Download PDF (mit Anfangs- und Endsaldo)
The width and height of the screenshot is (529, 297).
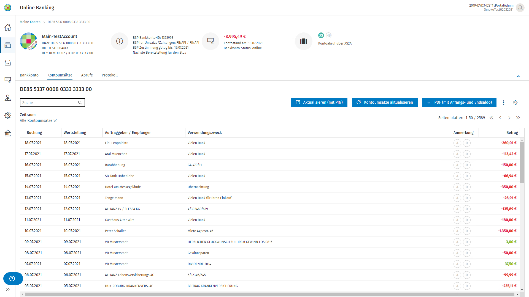(x=459, y=103)
